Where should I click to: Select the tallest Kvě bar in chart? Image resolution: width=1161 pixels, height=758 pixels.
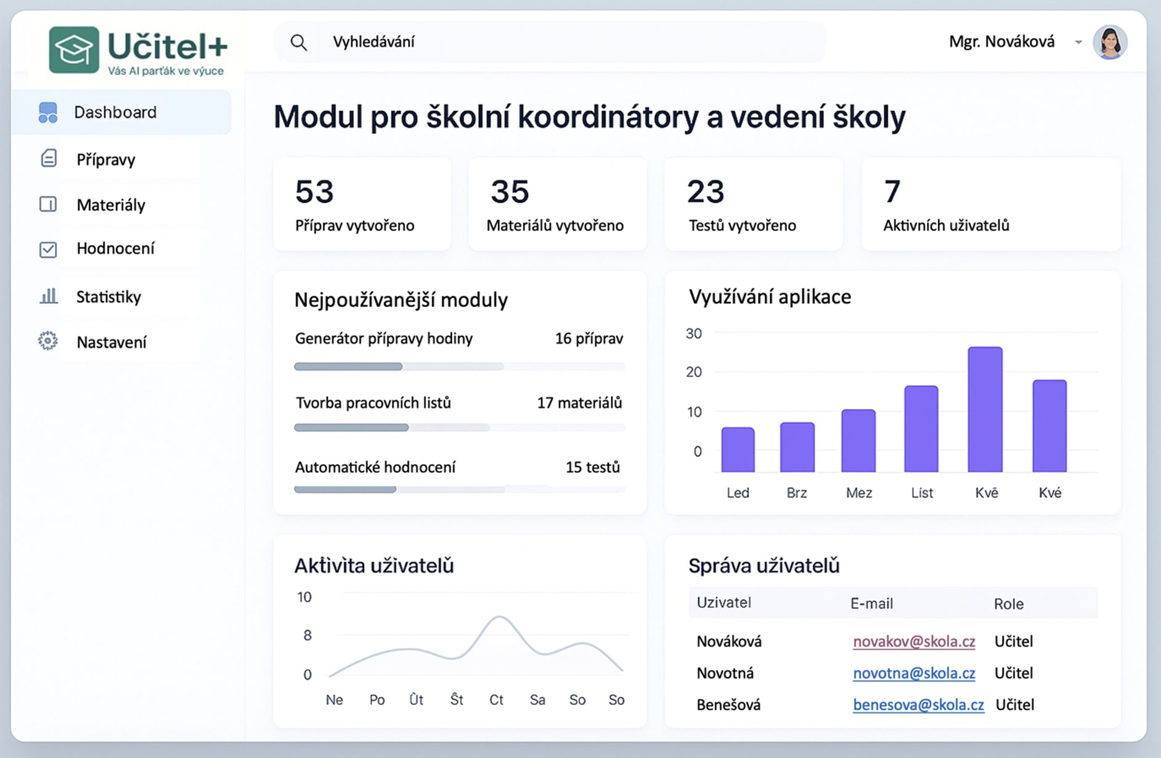985,410
